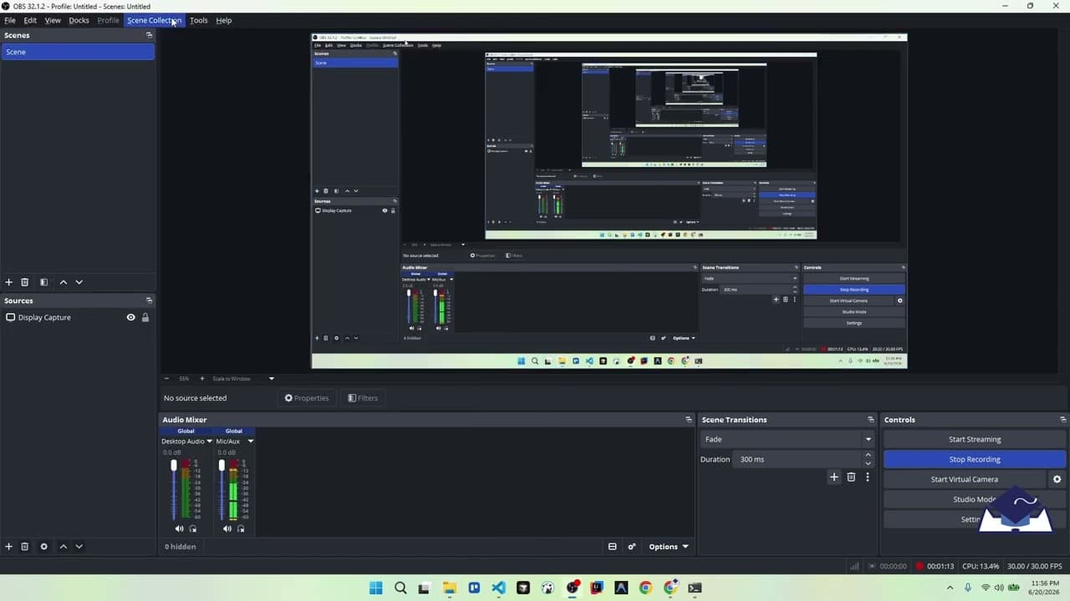Float the Sources dock using its header icon

point(150,300)
